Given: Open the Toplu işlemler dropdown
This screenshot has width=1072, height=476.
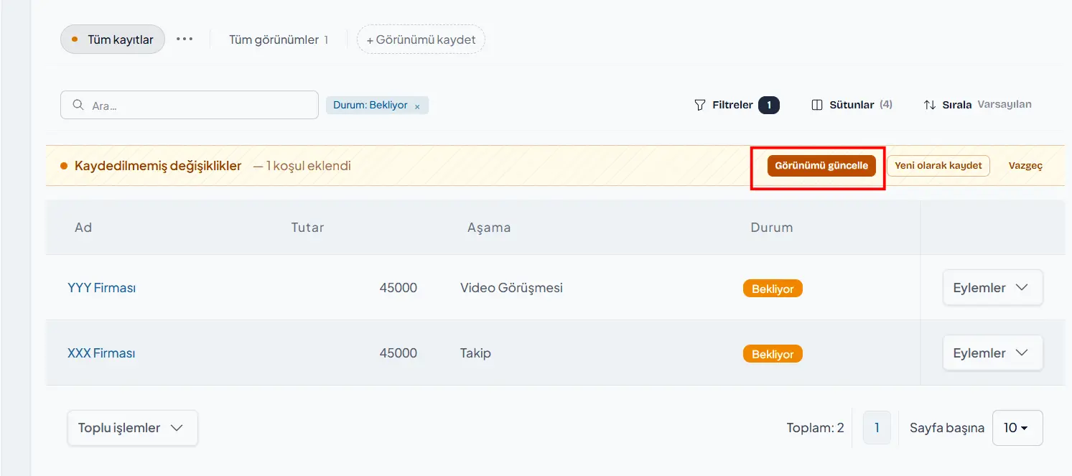Looking at the screenshot, I should pos(132,428).
